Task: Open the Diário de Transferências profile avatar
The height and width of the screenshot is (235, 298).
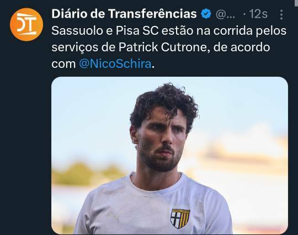Action: coord(26,24)
